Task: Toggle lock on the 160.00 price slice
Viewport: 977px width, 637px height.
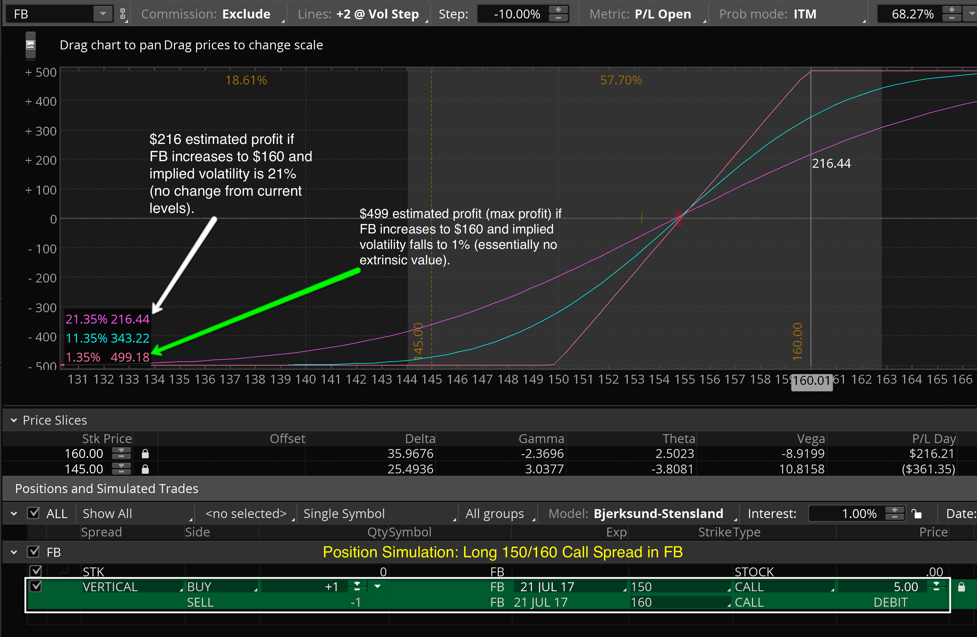Action: (145, 454)
